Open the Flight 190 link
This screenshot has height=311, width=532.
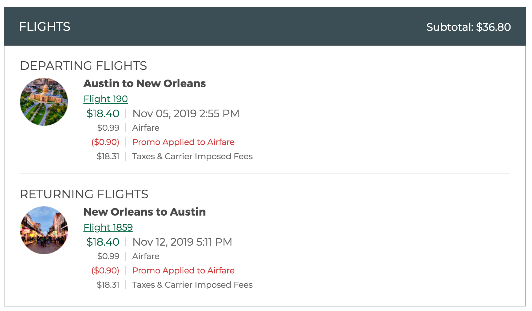pos(106,99)
